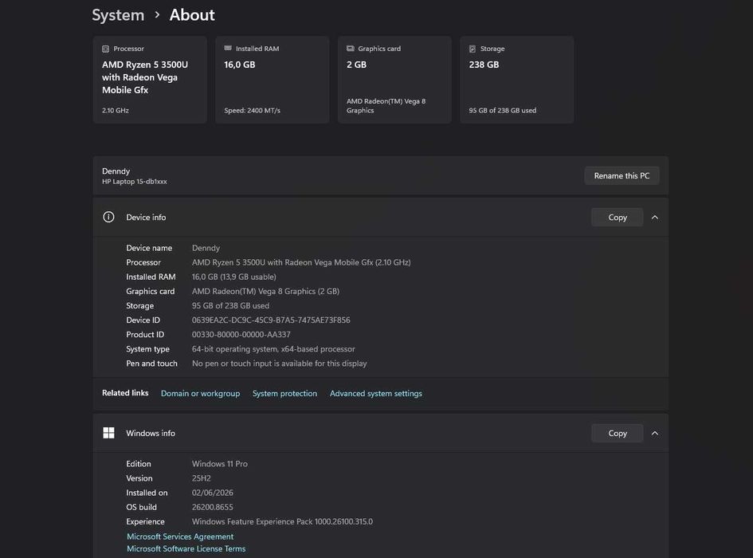Go back to System breadcrumb
The image size is (753, 558).
coord(118,15)
